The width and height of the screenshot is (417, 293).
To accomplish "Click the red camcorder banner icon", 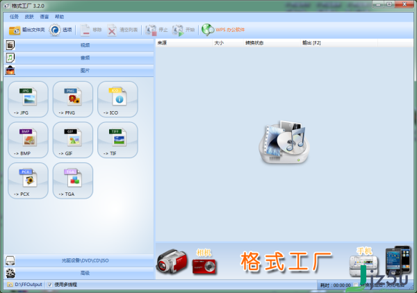I will click(x=172, y=262).
